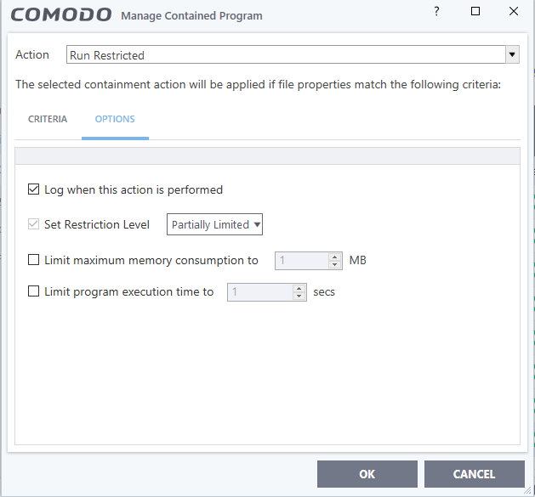Click execution time spinner down arrow
535x497 pixels.
click(299, 297)
